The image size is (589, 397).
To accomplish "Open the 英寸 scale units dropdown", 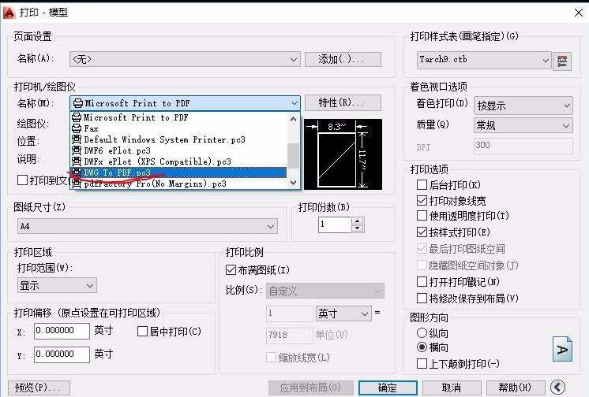I will 343,314.
